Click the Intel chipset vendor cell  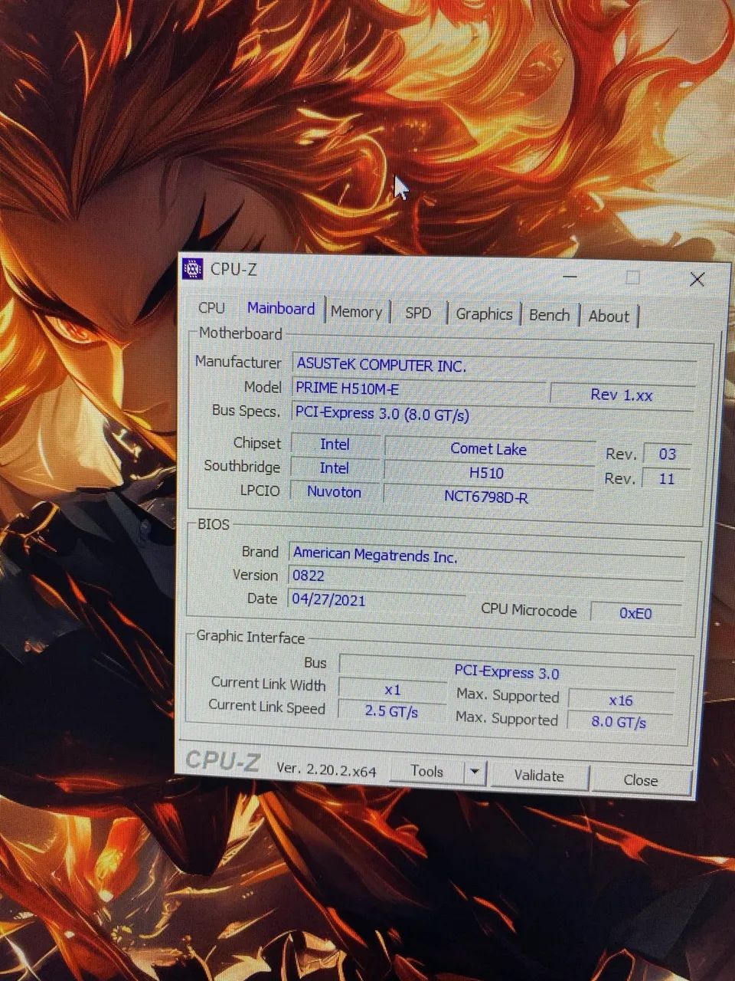pyautogui.click(x=335, y=444)
